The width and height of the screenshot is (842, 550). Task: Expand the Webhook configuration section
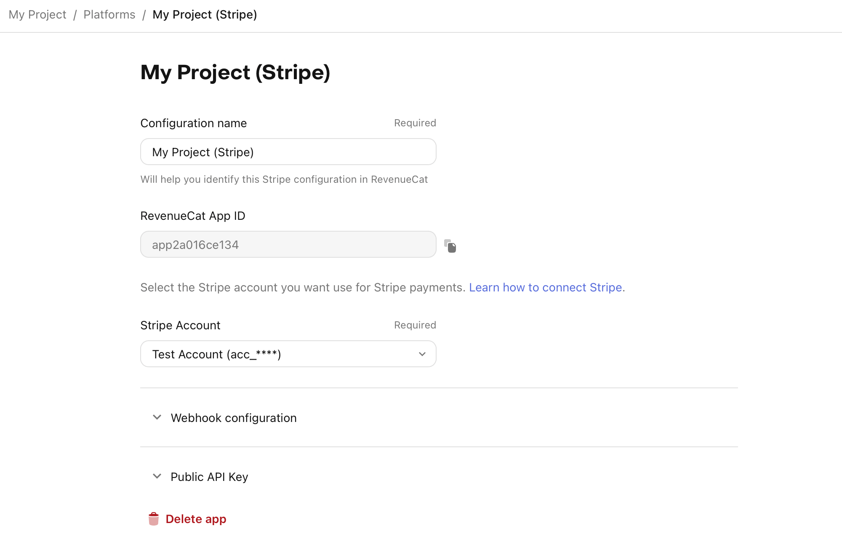(x=234, y=418)
